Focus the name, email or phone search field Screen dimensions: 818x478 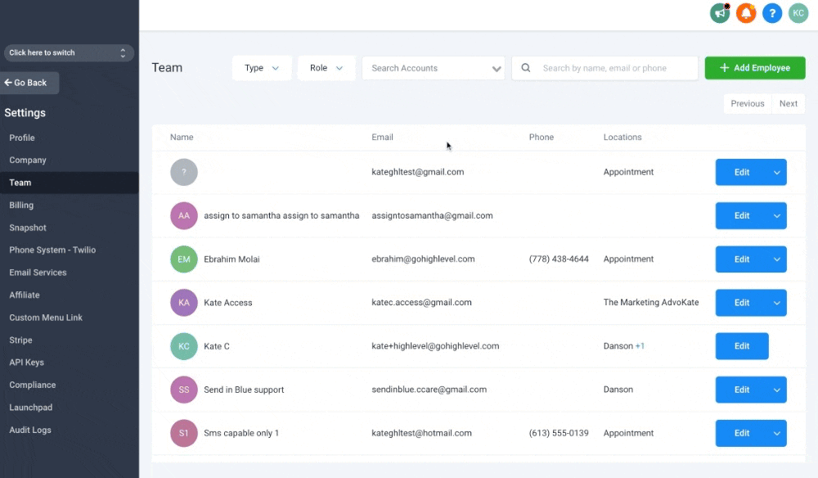613,68
